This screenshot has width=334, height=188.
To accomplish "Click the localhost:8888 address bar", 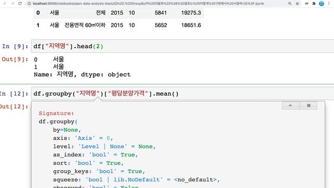I will [x=148, y=4].
